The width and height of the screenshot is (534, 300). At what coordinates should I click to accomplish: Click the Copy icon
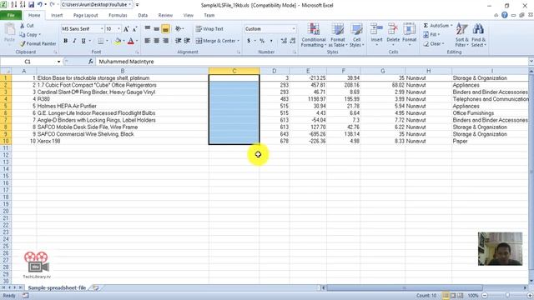(23, 34)
